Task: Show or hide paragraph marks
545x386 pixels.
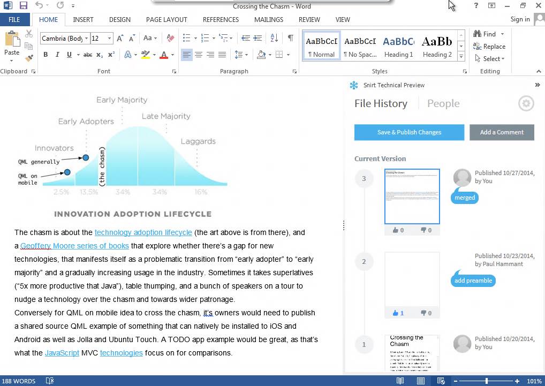Action: pyautogui.click(x=291, y=38)
